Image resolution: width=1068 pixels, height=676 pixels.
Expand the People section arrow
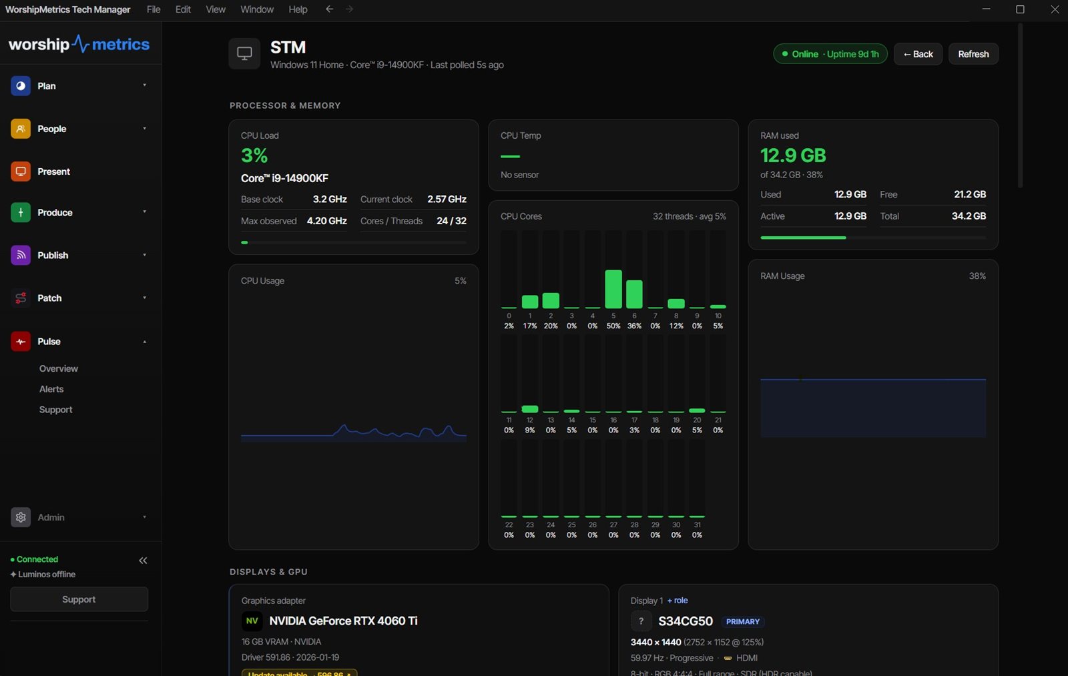144,128
